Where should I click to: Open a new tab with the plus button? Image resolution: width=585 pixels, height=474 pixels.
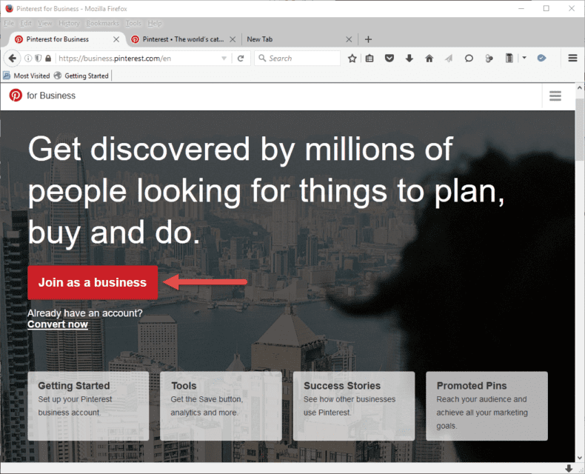[369, 39]
